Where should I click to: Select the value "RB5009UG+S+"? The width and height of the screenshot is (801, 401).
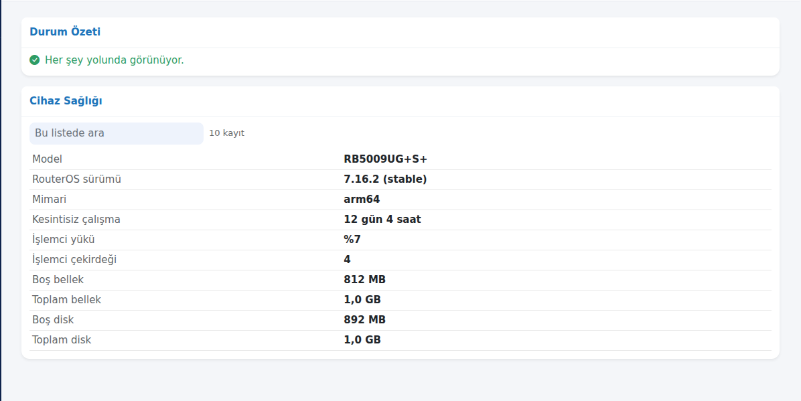coord(386,159)
